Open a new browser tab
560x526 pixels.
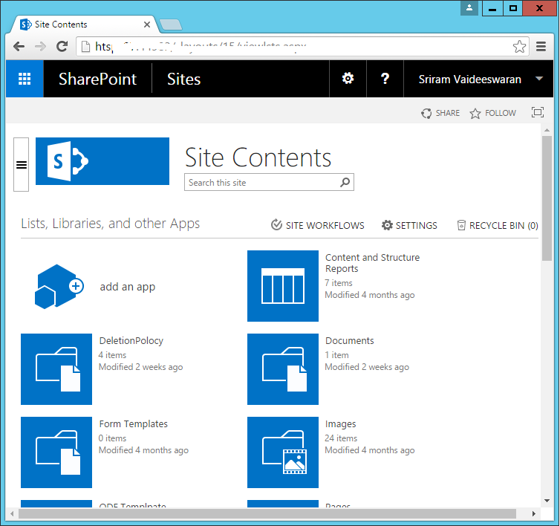pyautogui.click(x=171, y=25)
